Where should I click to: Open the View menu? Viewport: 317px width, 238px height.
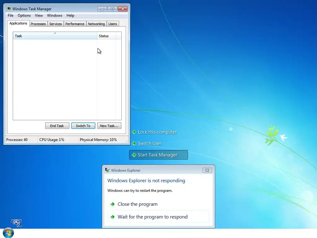coord(39,15)
